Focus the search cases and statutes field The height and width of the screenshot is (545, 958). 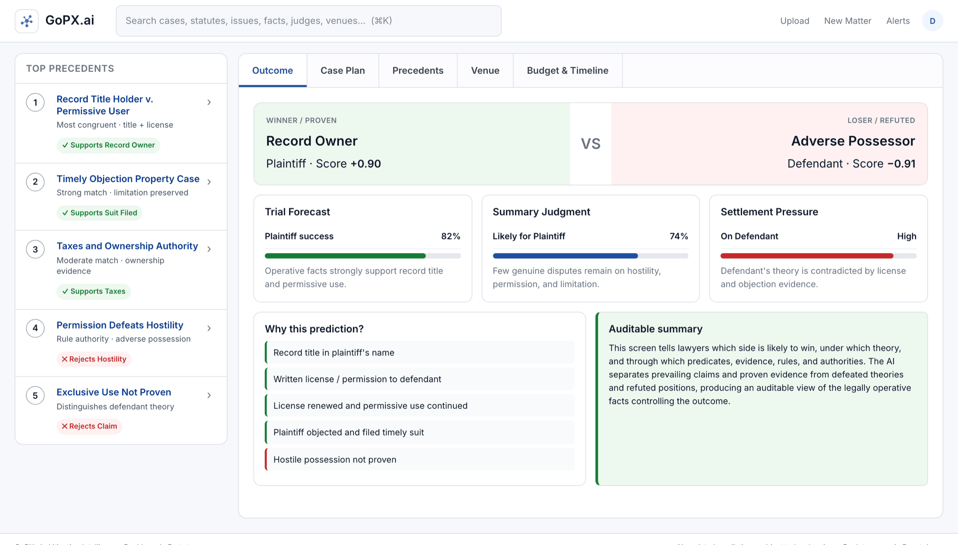(x=309, y=21)
